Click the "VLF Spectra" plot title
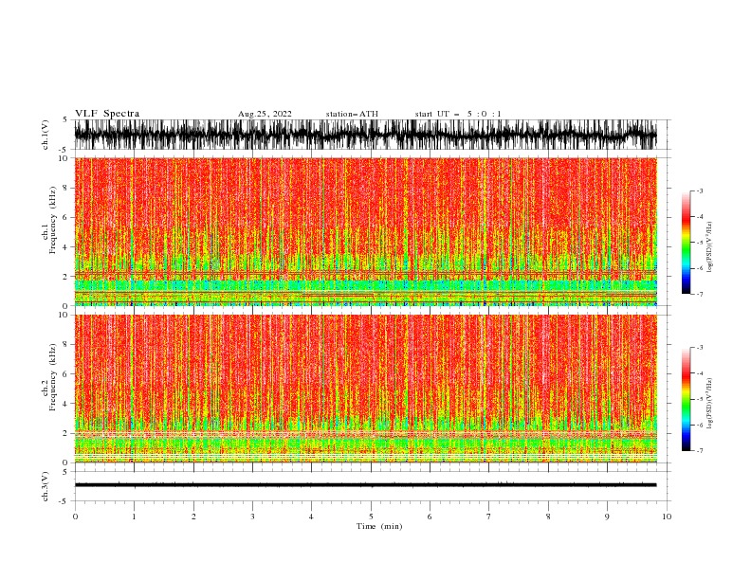 [x=107, y=114]
